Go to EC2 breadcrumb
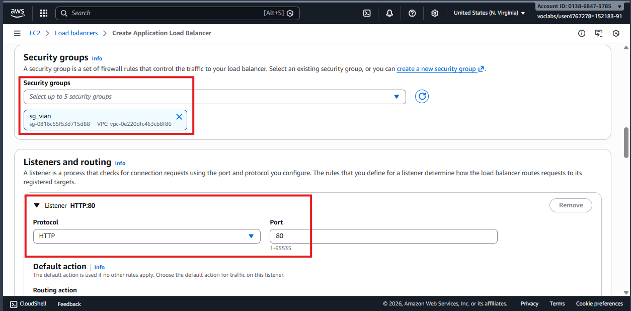This screenshot has width=631, height=311. coord(35,33)
